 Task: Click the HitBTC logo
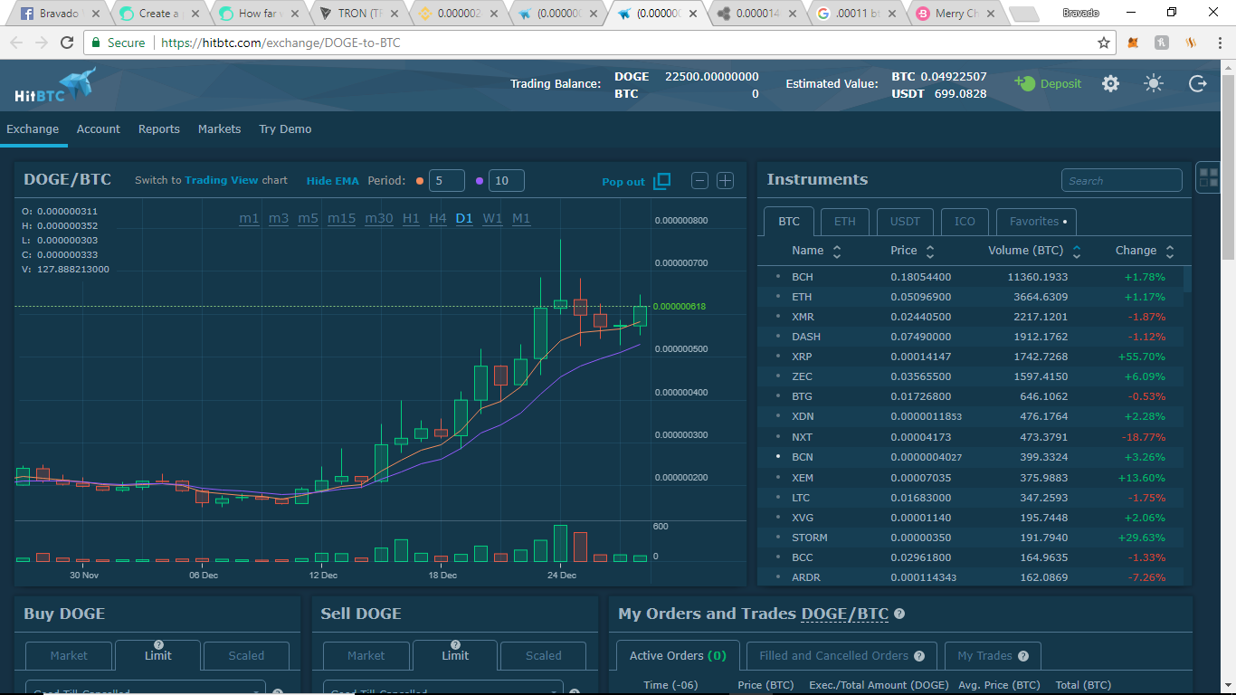(55, 85)
